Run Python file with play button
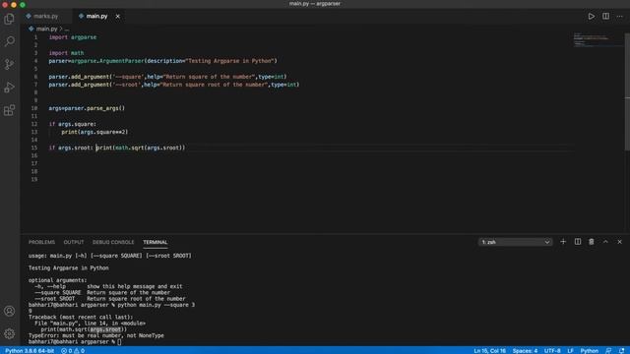This screenshot has width=630, height=354. tap(591, 17)
